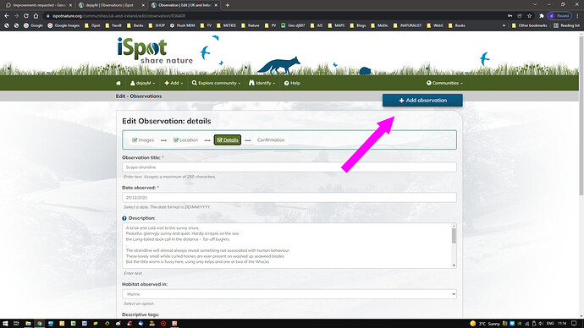Open File Explorer from taskbar

click(28, 324)
